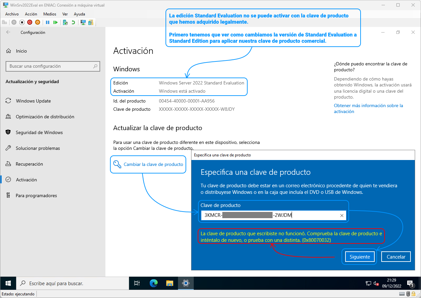Turn off the VM with the stop icon
The width and height of the screenshot is (421, 298).
[22, 22]
